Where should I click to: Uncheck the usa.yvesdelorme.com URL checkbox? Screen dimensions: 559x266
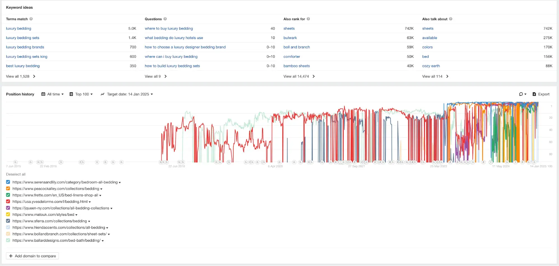(x=8, y=201)
